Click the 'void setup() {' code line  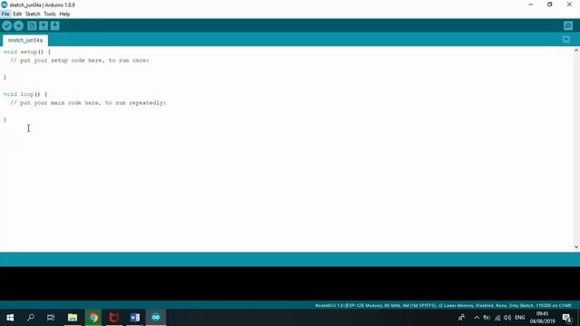coord(27,52)
